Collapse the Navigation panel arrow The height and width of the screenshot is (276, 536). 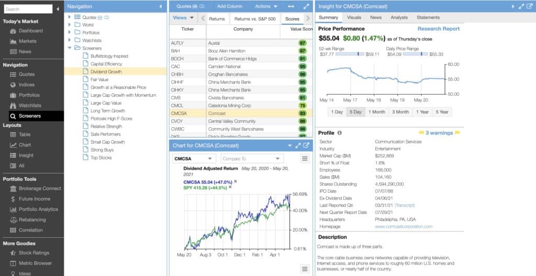(161, 6)
